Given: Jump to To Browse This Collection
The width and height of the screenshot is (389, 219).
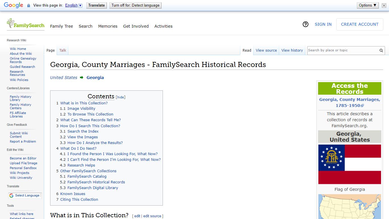Looking at the screenshot, I should 90,114.
